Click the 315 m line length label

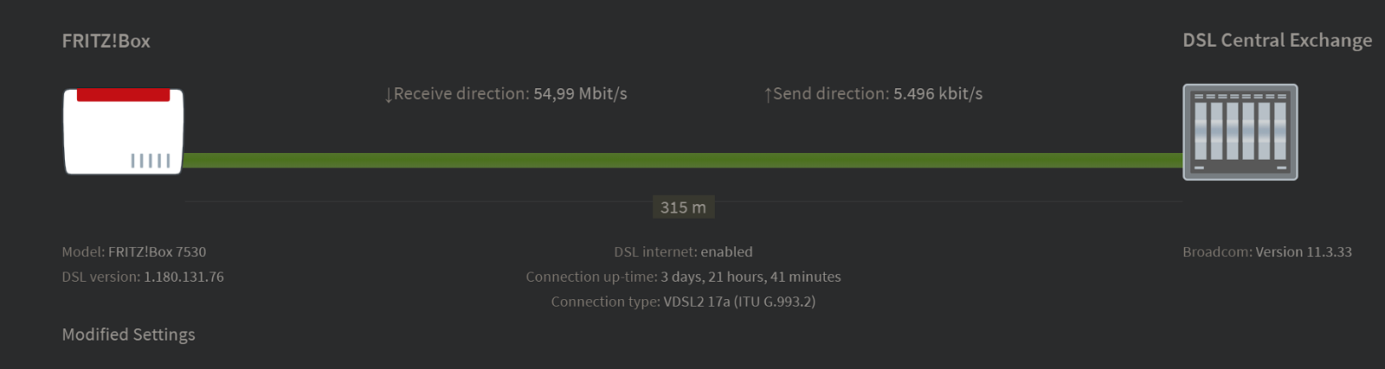pyautogui.click(x=683, y=207)
